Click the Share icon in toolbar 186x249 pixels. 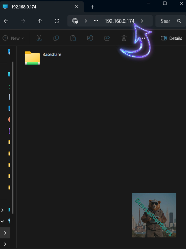(107, 38)
